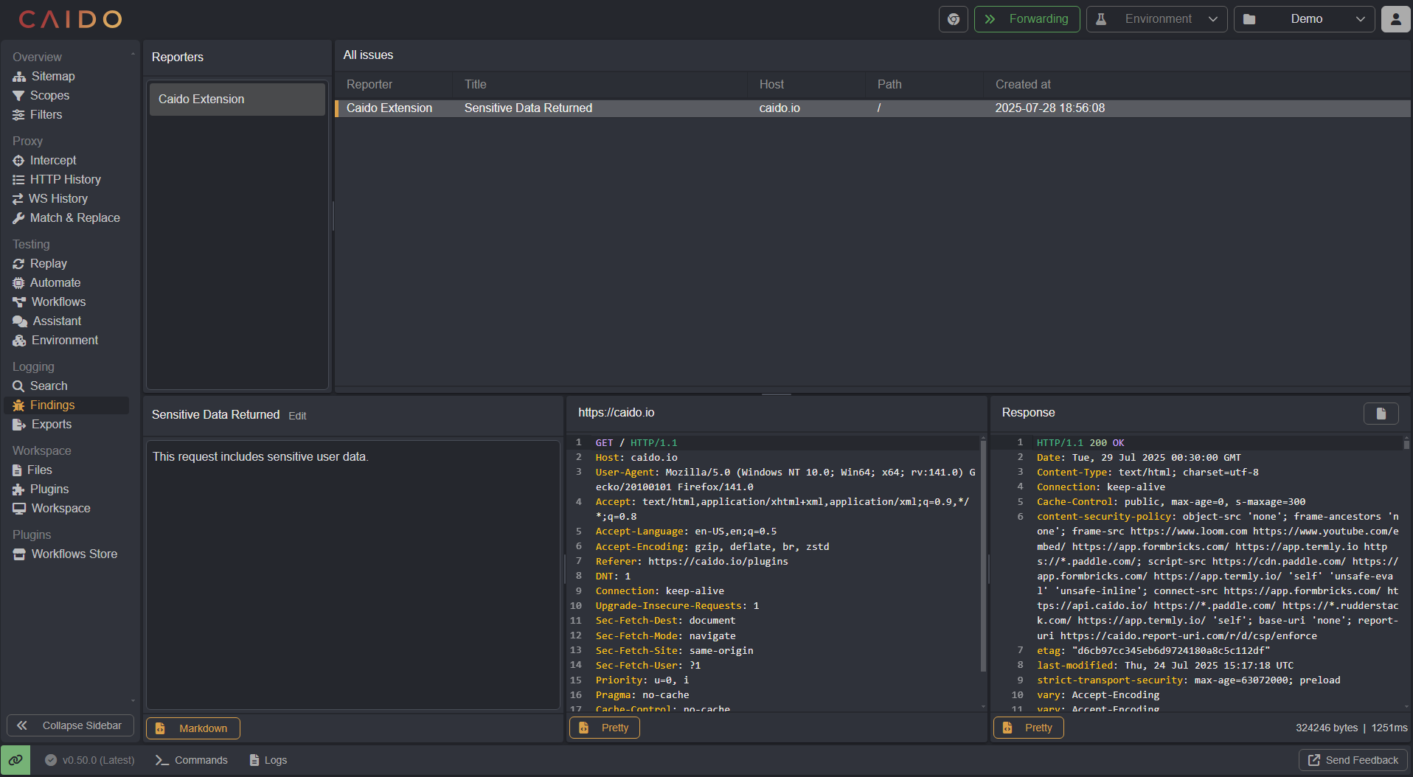Open the Intercept page in sidebar
The image size is (1413, 777).
pos(52,161)
